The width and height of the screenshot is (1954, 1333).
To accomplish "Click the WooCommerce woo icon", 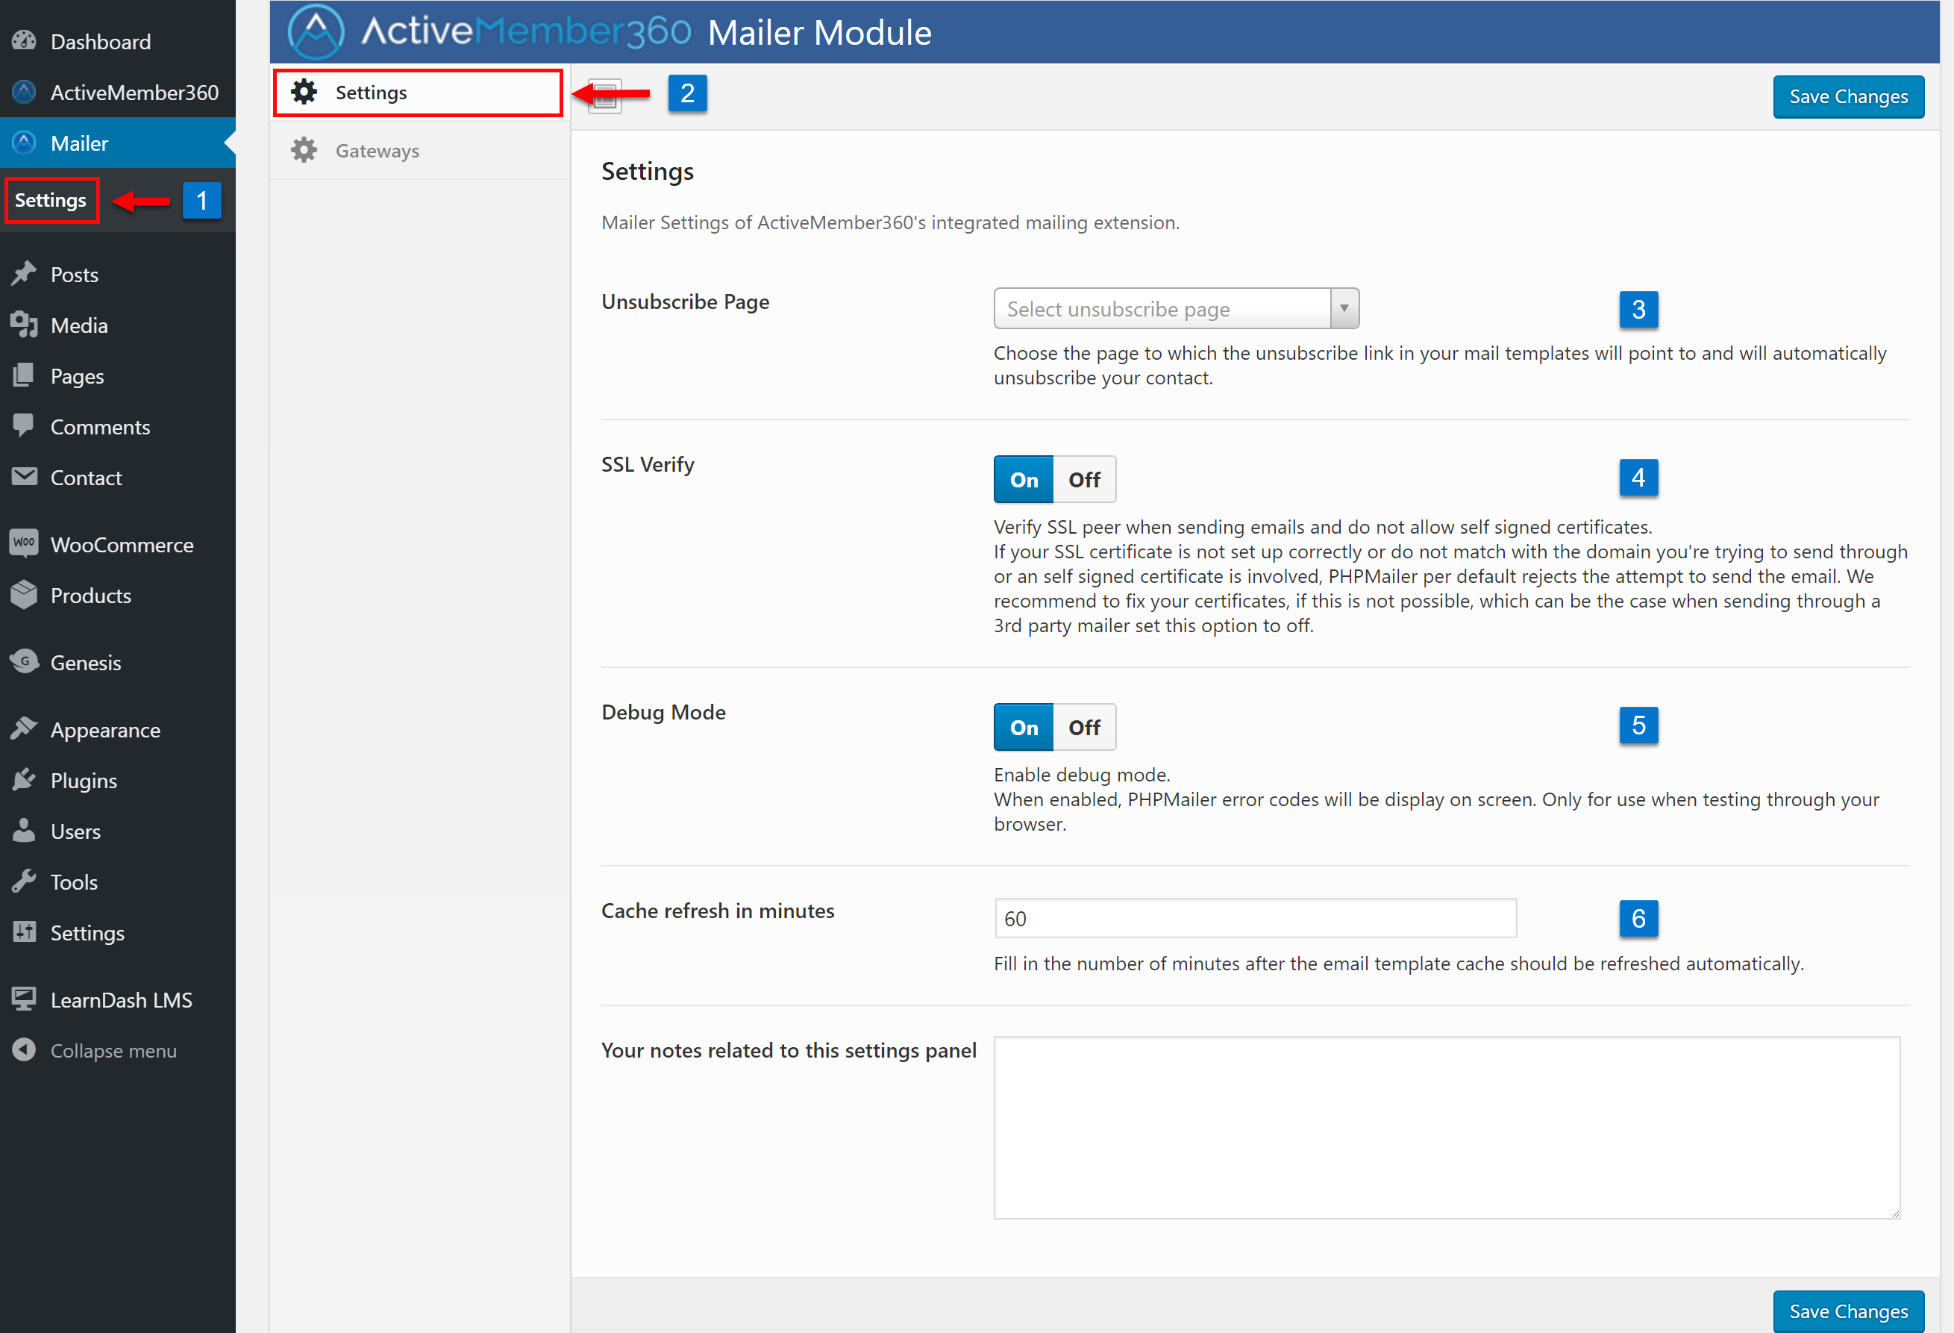I will pos(25,543).
